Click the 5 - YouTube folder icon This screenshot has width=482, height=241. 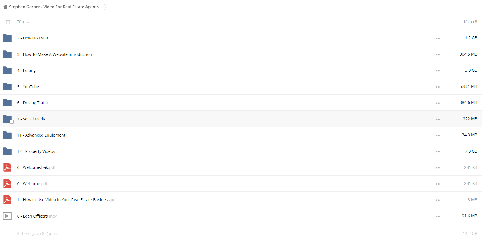[x=7, y=86]
